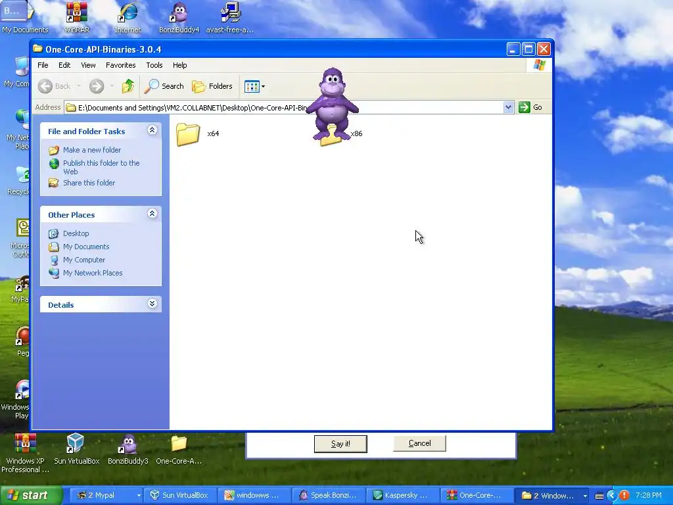Go to My Computer in Other Places
Image resolution: width=673 pixels, height=505 pixels.
[83, 260]
